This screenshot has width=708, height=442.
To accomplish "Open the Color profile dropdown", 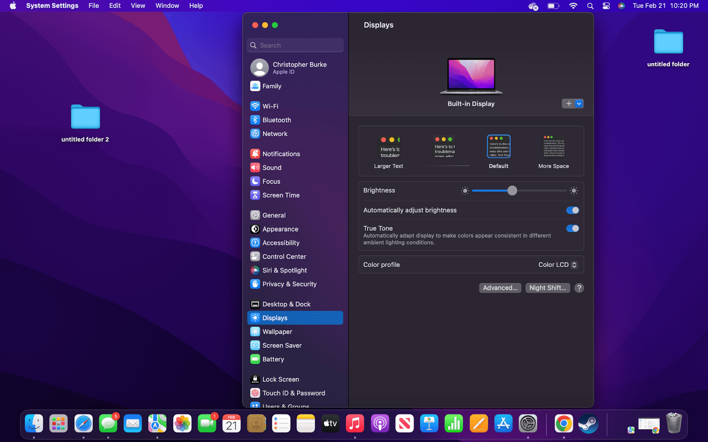I will [x=557, y=264].
